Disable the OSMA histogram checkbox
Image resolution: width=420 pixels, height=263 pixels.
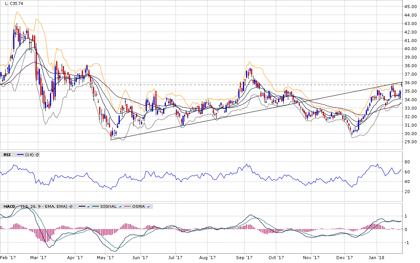pyautogui.click(x=149, y=207)
